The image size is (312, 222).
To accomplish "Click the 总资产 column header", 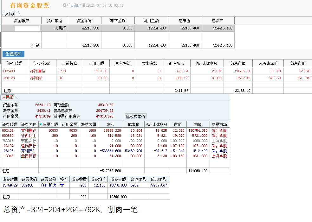I will click(218, 21).
